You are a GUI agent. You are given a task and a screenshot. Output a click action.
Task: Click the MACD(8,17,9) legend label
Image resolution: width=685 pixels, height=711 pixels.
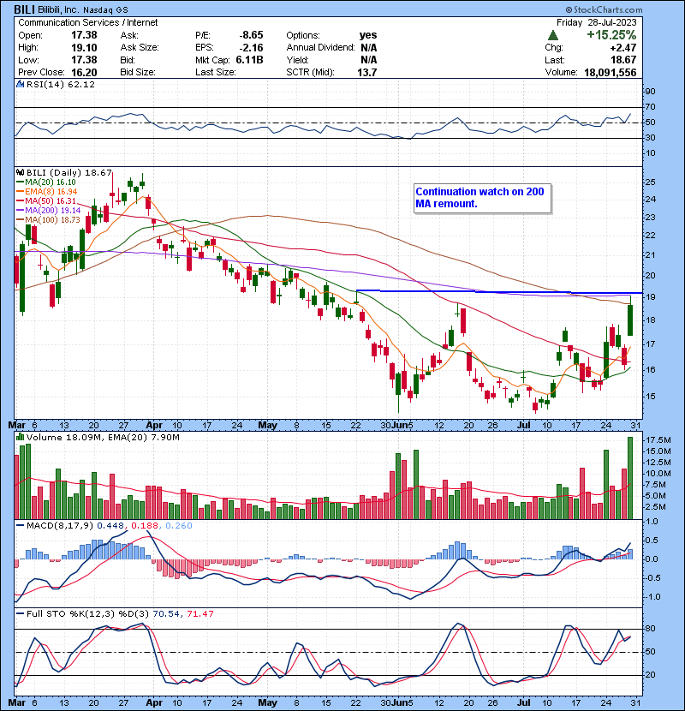pos(60,526)
